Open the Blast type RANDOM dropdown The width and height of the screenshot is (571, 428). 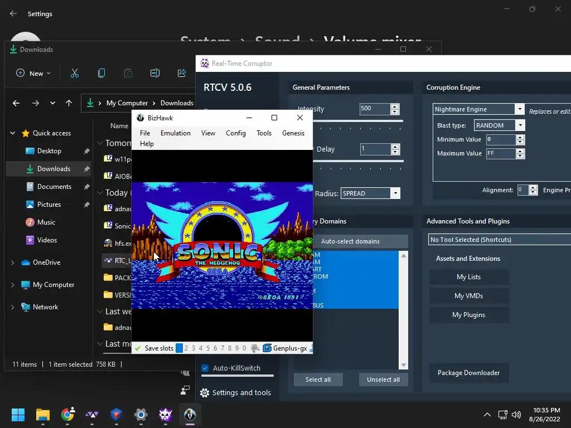click(520, 125)
